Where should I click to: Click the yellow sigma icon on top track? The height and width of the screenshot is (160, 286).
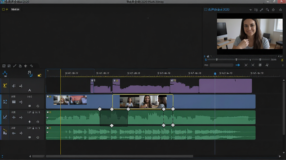tap(5, 86)
